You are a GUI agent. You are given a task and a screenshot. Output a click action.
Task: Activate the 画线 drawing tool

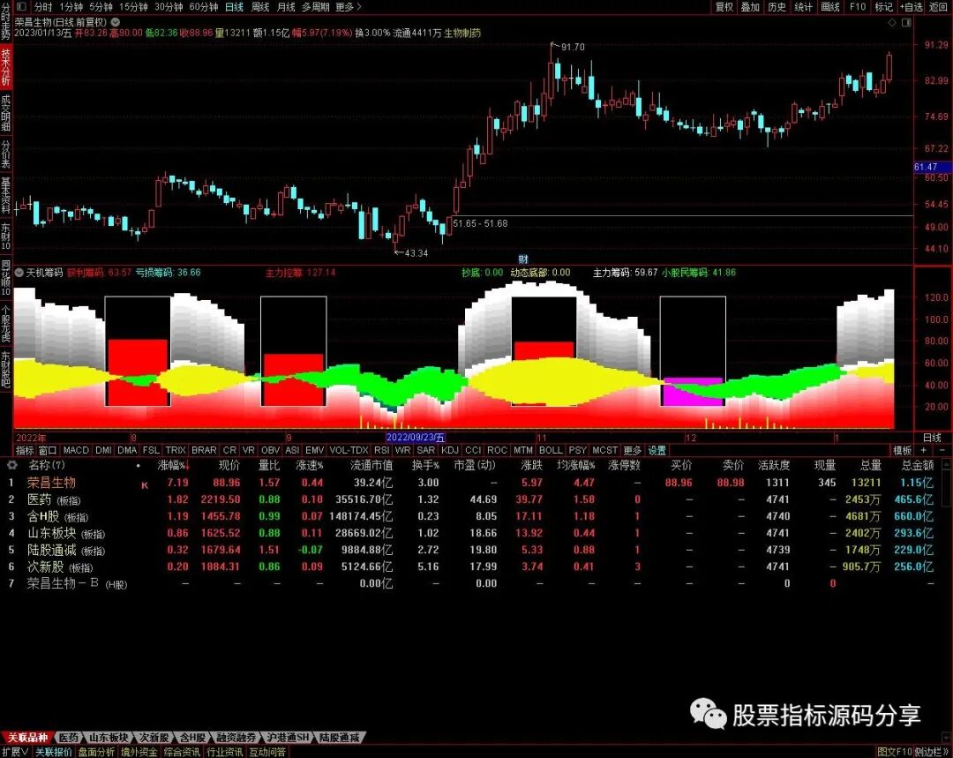(829, 7)
